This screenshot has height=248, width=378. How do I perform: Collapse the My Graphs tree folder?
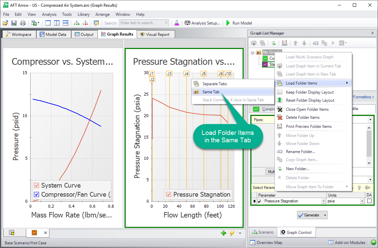[252, 52]
